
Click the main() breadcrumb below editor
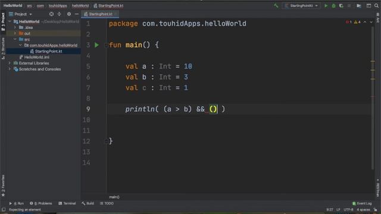click(x=114, y=197)
